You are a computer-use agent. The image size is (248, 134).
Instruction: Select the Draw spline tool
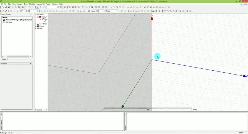pos(114,7)
